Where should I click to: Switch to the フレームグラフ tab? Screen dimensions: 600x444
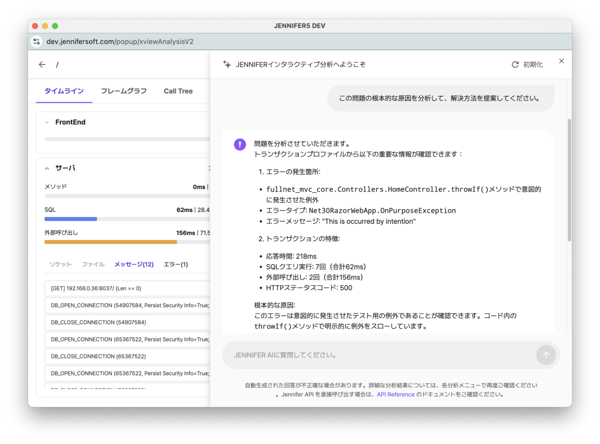point(124,91)
